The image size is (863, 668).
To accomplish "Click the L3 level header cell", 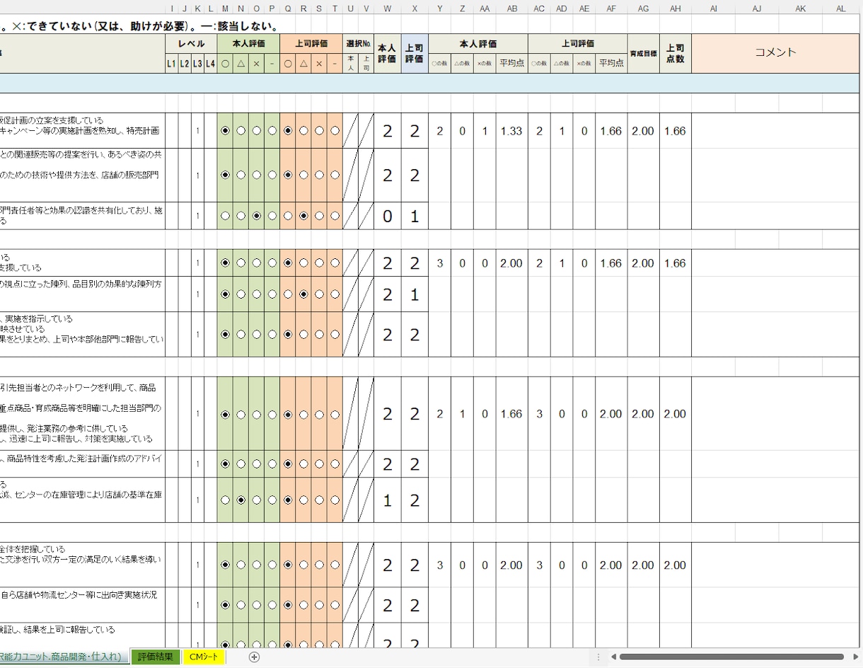I will point(197,64).
